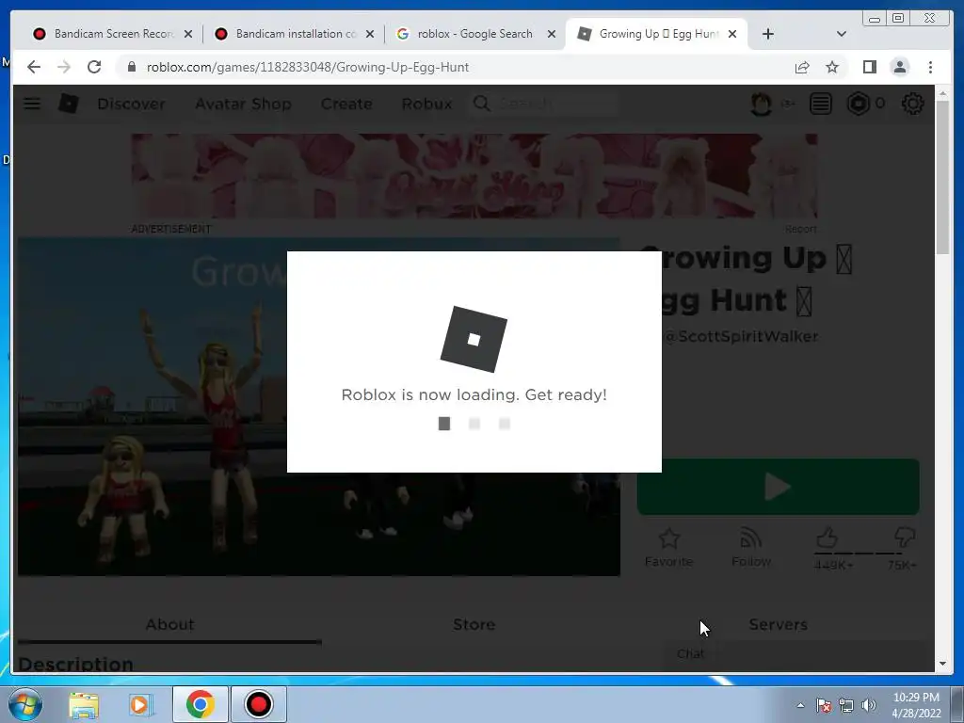Screen dimensions: 964x723
Task: Bookmark this page with star icon
Action: 832,67
